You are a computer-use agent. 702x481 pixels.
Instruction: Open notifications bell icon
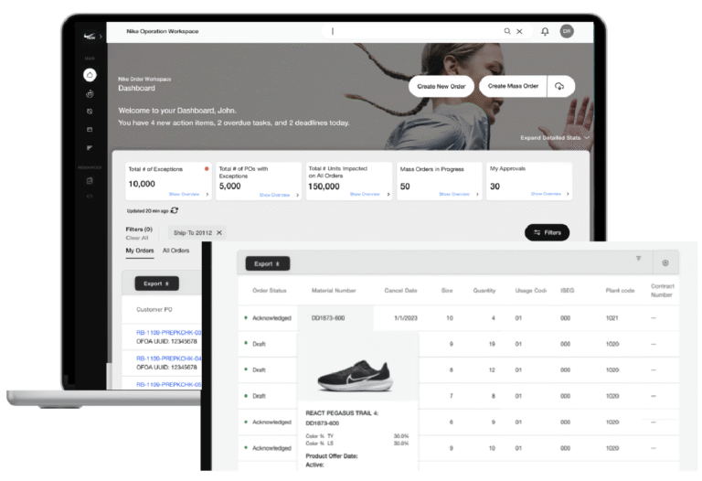545,31
